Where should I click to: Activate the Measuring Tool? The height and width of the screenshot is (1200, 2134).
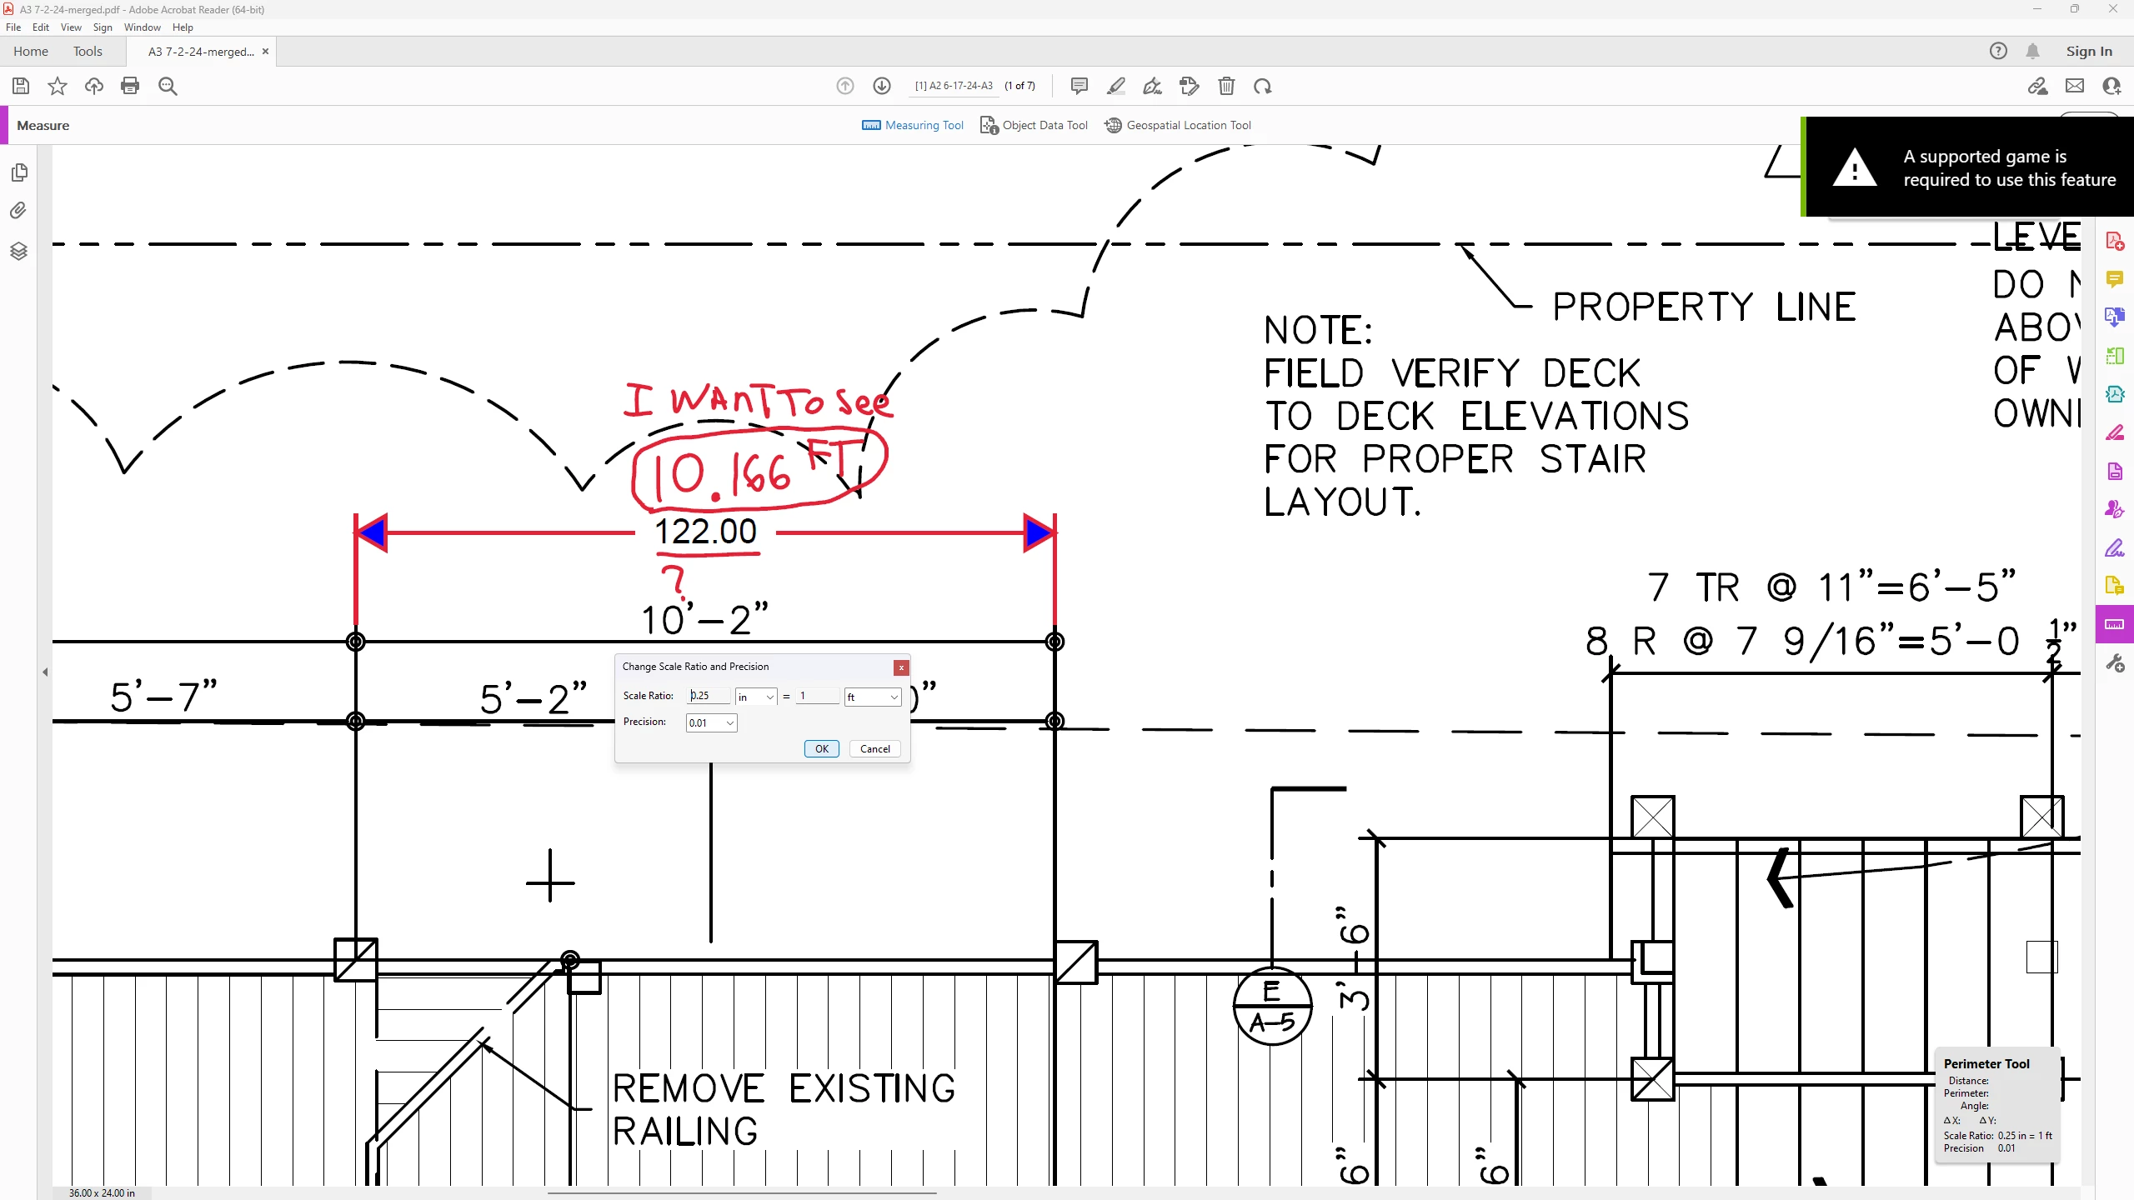pos(913,125)
